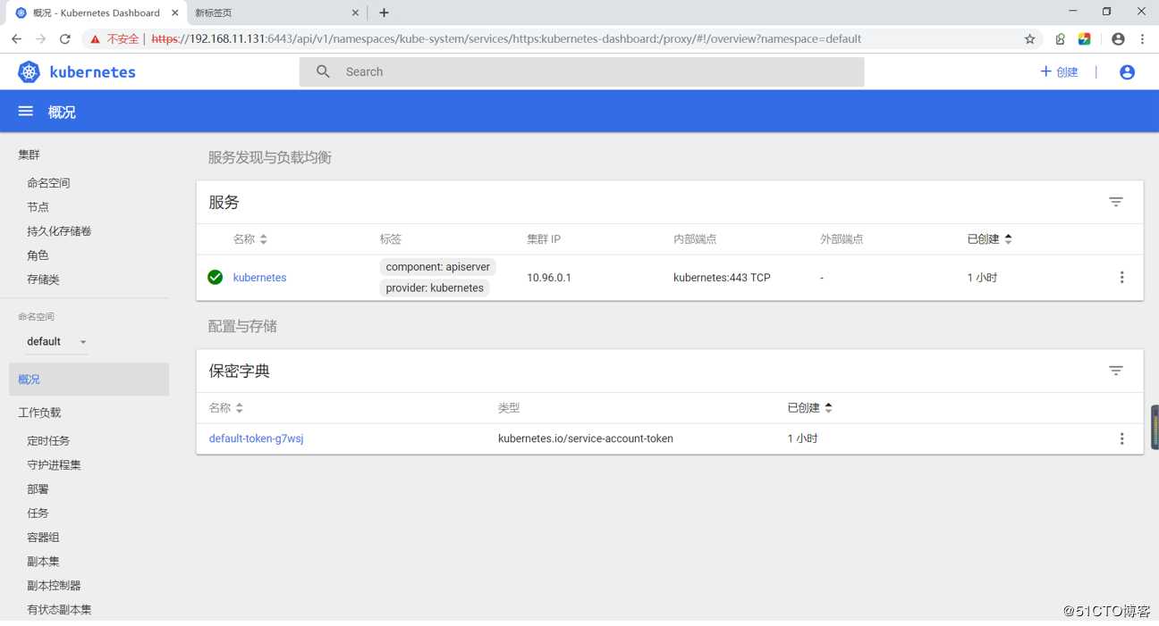Click the 保密字典 card heading
1159x626 pixels.
[x=239, y=371]
